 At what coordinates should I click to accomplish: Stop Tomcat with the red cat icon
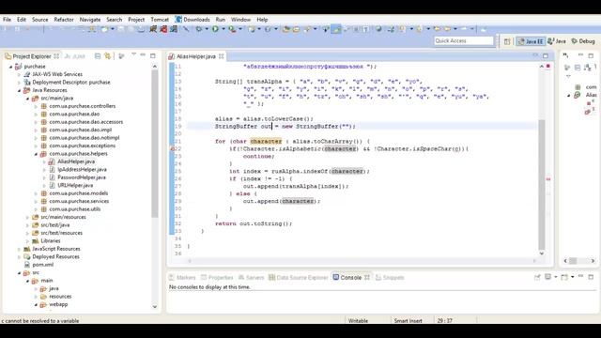click(163, 29)
